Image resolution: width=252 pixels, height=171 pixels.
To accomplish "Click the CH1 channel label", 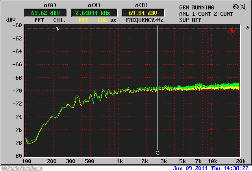I will 59,20.
